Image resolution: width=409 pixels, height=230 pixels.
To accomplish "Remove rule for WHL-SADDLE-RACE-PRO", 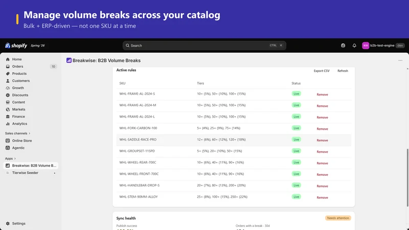I will click(323, 140).
